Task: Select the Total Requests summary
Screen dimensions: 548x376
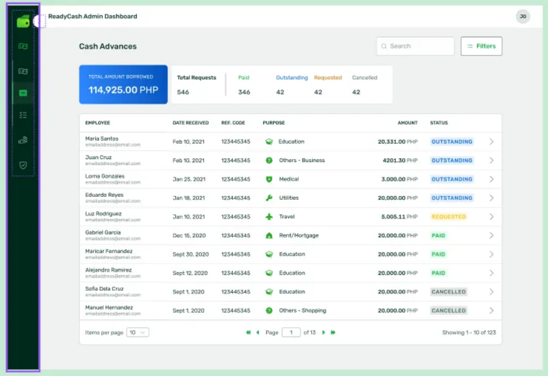Action: pyautogui.click(x=196, y=85)
